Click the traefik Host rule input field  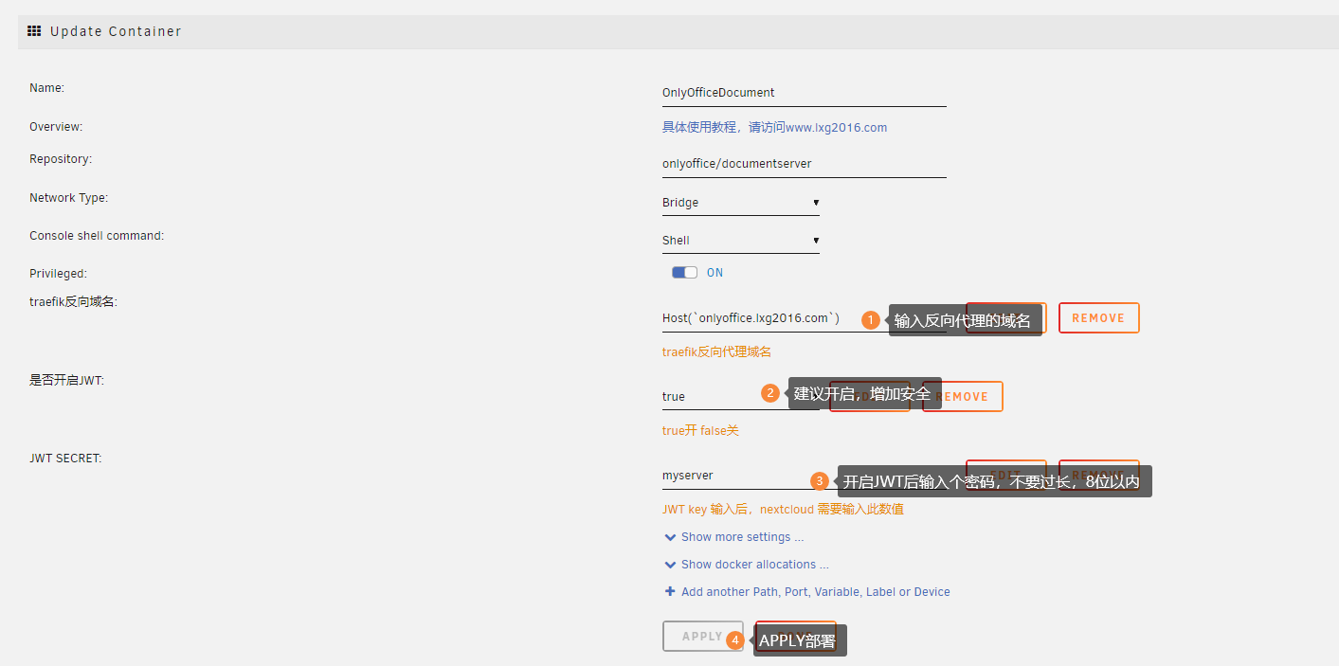tap(805, 319)
